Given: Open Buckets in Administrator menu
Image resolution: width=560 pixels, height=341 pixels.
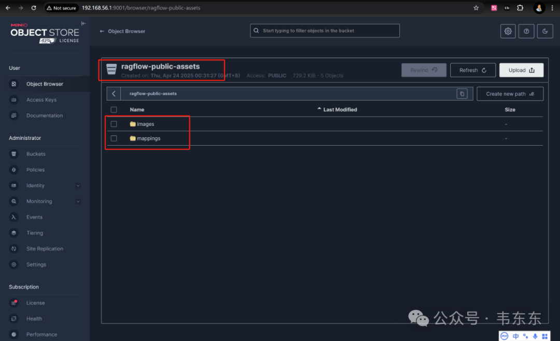Looking at the screenshot, I should [36, 154].
